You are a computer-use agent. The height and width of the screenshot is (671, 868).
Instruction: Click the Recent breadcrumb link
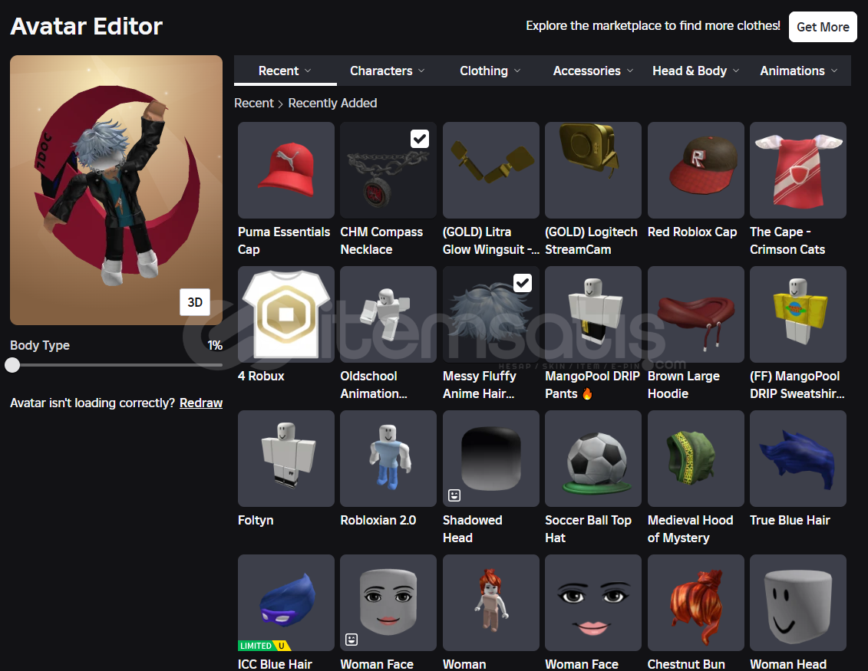point(253,103)
